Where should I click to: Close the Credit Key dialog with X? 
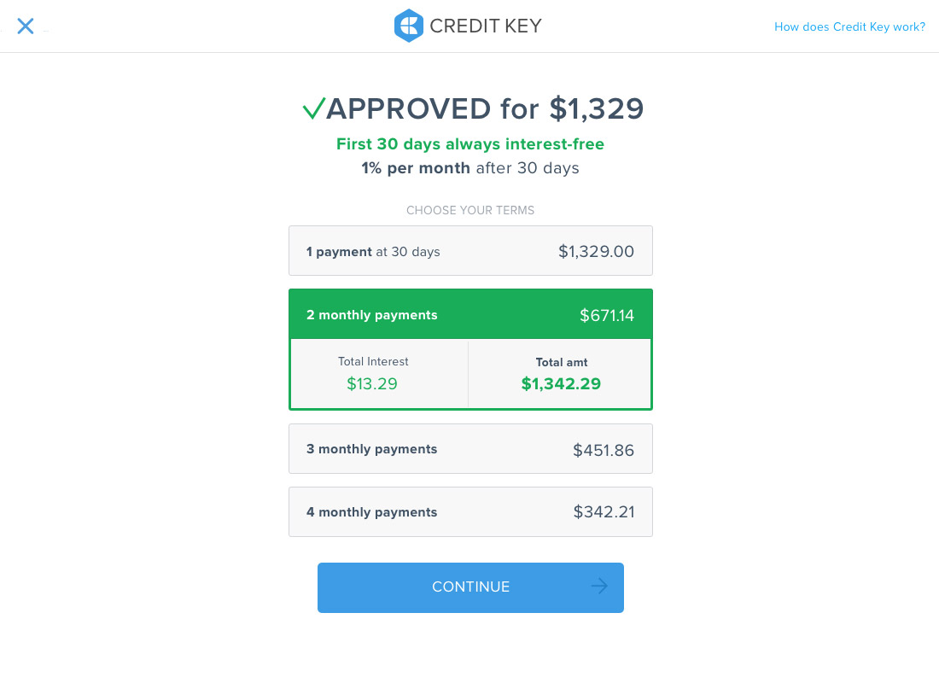[25, 26]
